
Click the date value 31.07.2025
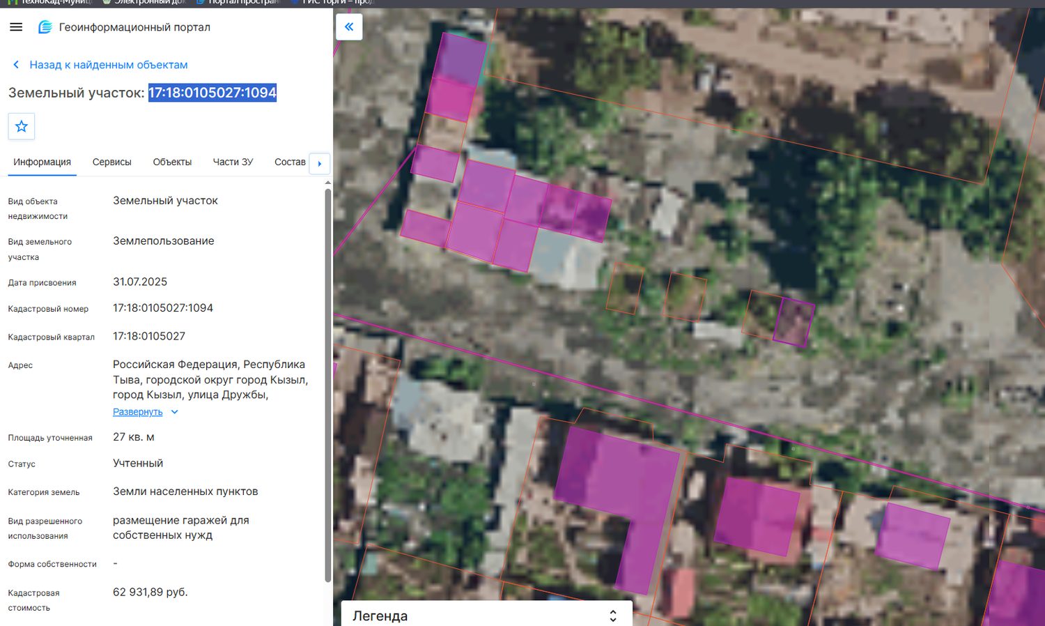point(140,282)
